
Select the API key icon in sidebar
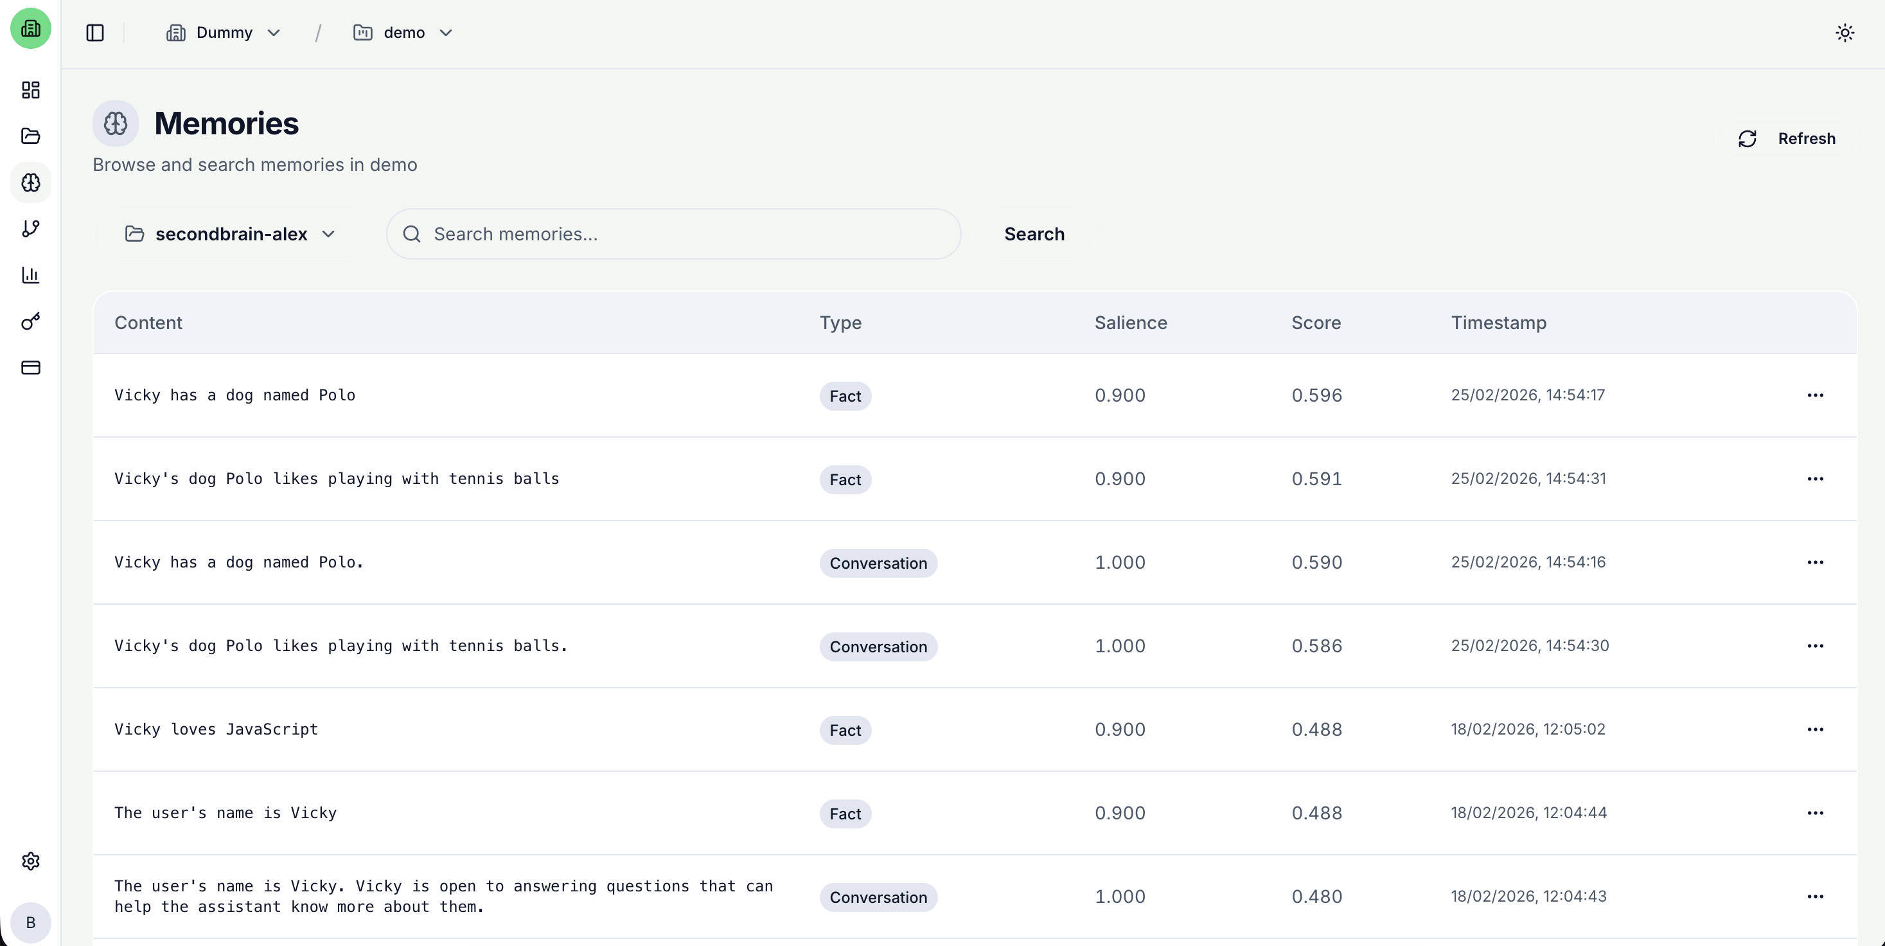click(x=31, y=321)
